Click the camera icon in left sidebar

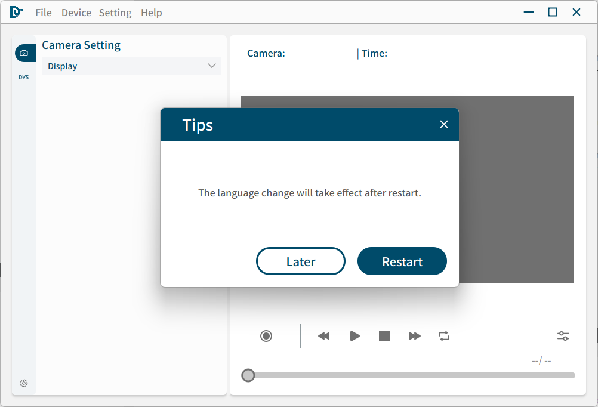tap(24, 53)
